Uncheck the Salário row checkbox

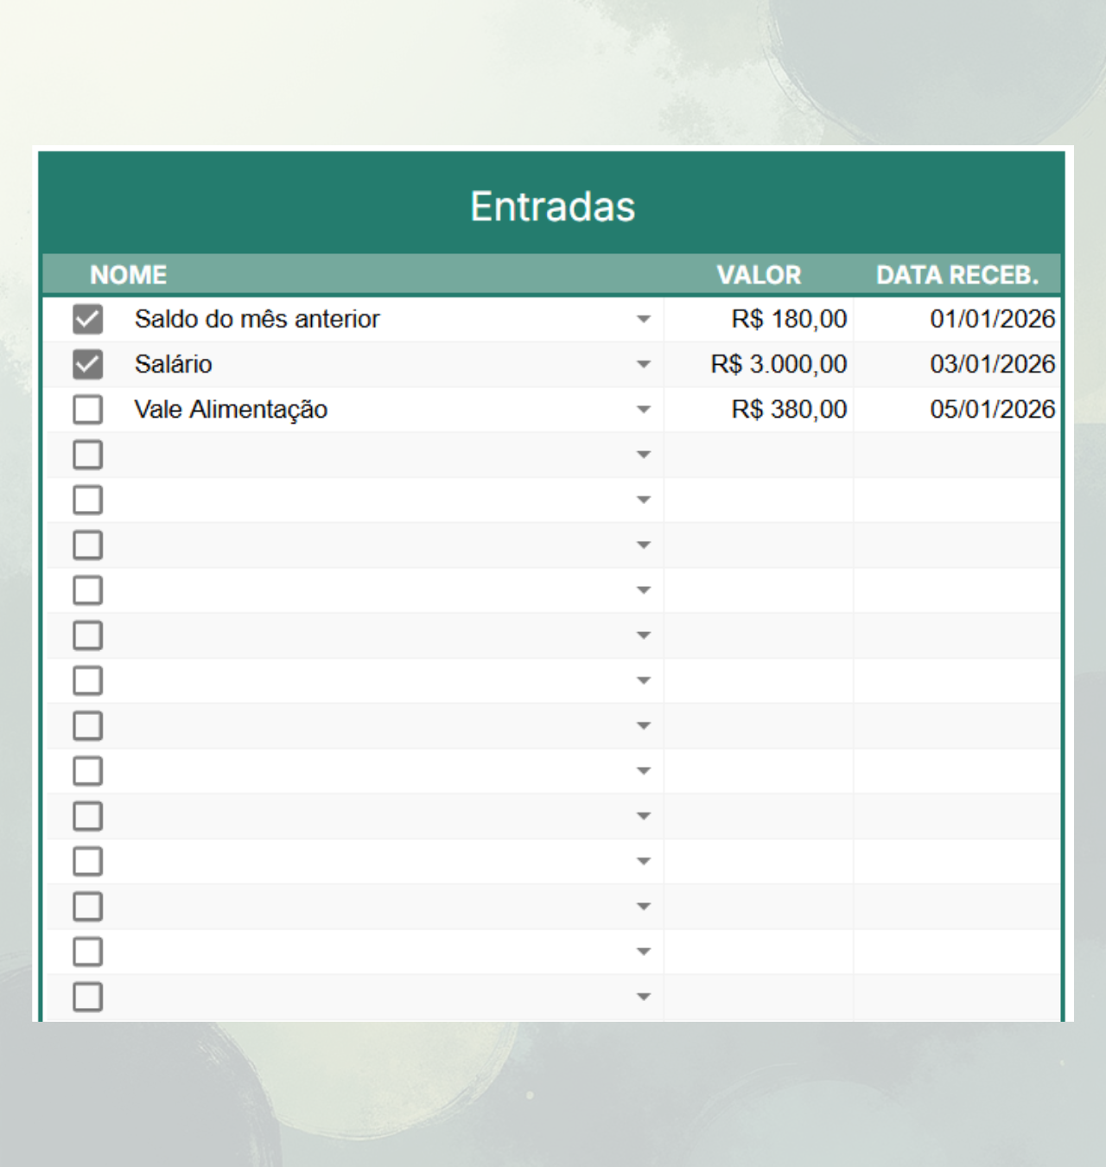tap(87, 364)
